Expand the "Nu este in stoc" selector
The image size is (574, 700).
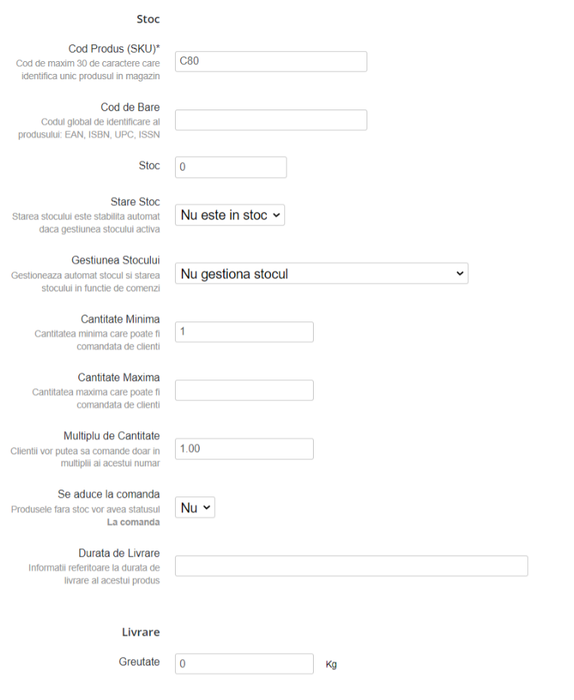pyautogui.click(x=229, y=215)
